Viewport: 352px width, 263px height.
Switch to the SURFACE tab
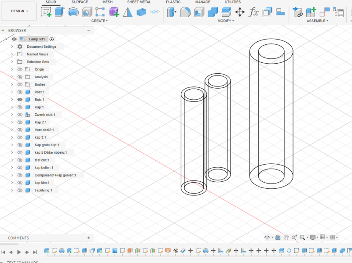pyautogui.click(x=80, y=2)
